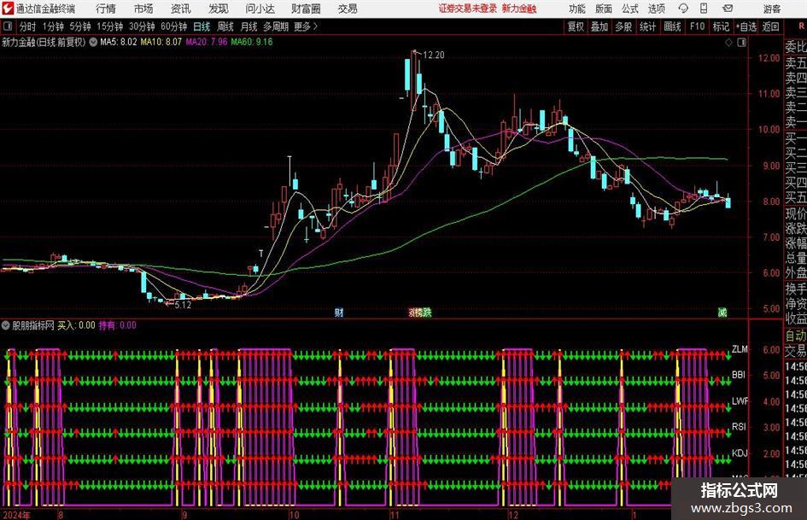The image size is (807, 520).
Task: Click the 12.20 high price label
Action: (x=433, y=56)
